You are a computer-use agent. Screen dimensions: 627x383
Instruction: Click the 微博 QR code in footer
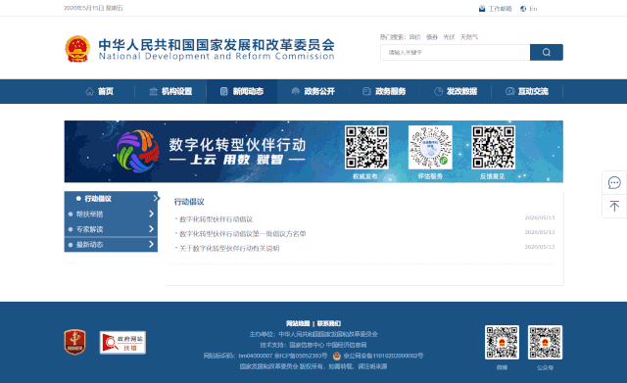click(x=502, y=342)
